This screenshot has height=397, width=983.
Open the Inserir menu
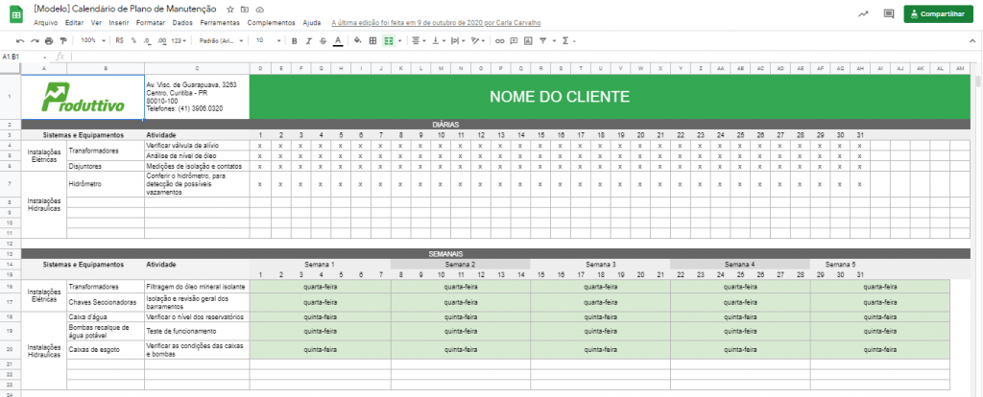[118, 23]
